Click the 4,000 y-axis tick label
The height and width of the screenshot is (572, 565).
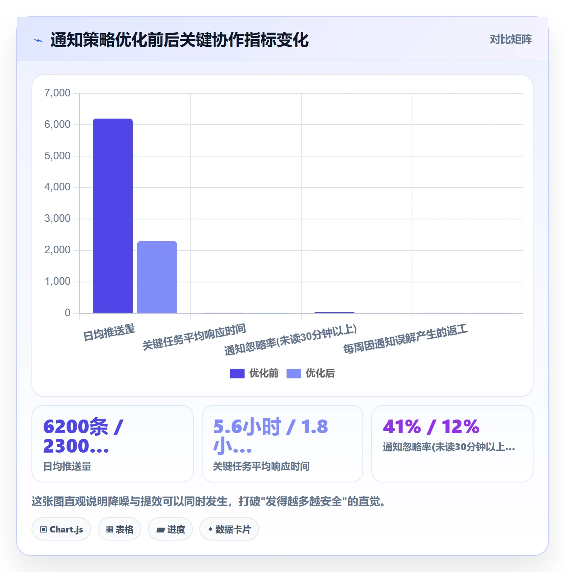(57, 187)
